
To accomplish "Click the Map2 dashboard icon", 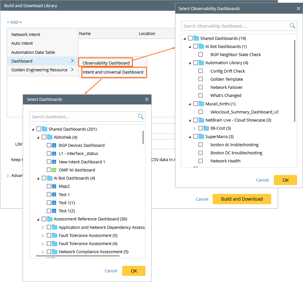I will tap(54, 186).
